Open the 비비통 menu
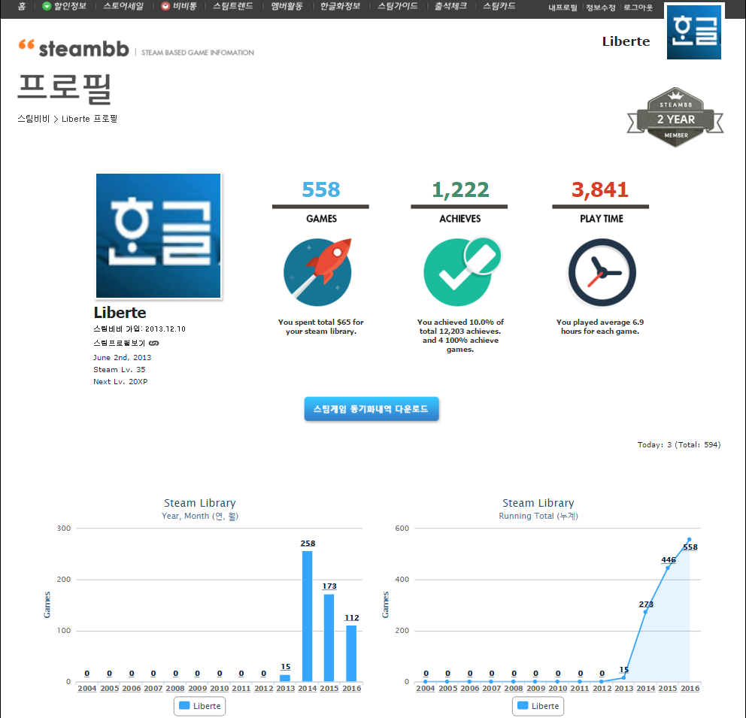The height and width of the screenshot is (718, 746). point(184,6)
